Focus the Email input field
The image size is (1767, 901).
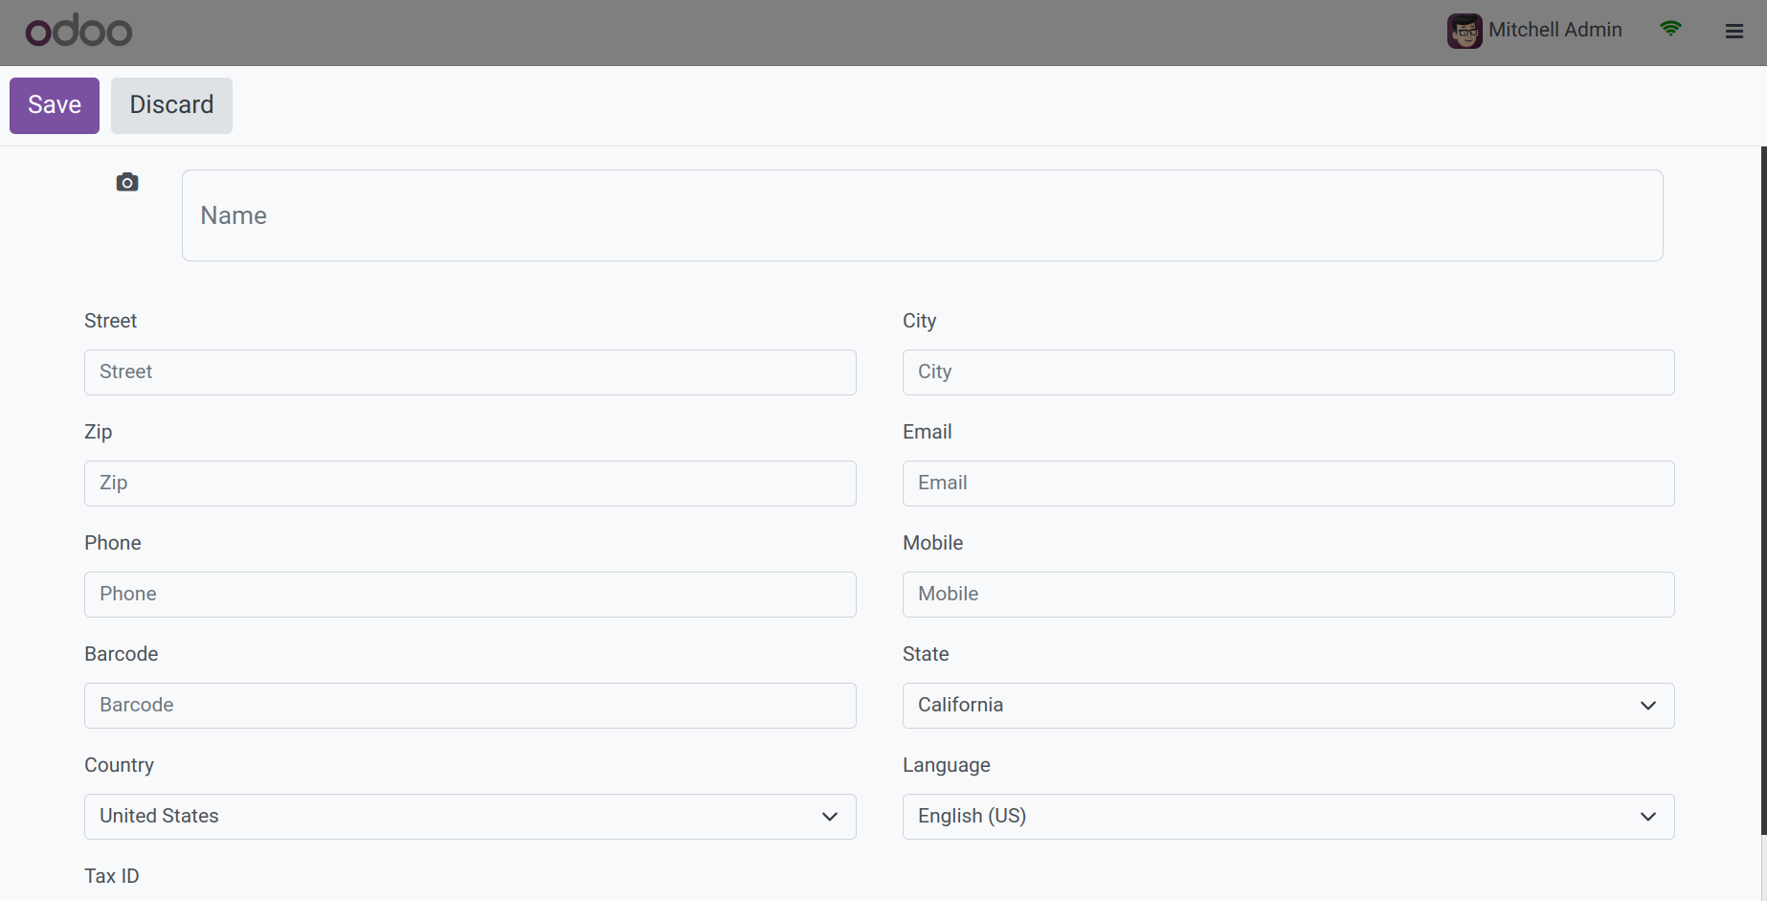[1287, 484]
